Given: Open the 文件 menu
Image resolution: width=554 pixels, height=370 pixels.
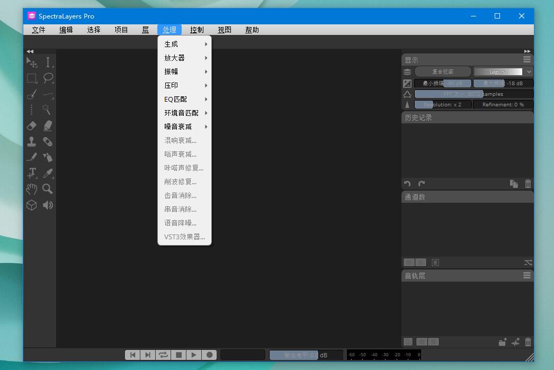Looking at the screenshot, I should 39,30.
